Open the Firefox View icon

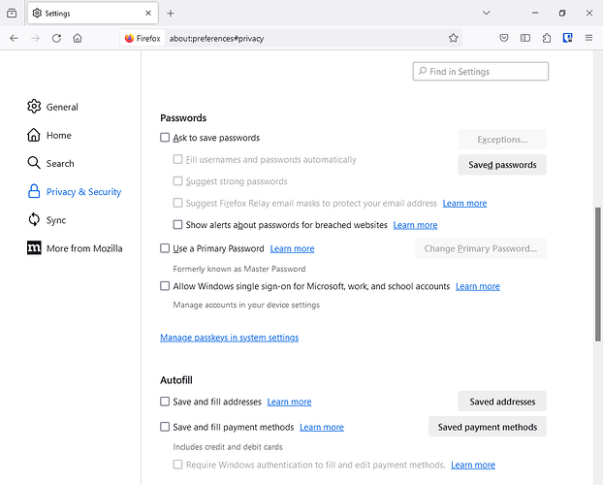12,13
